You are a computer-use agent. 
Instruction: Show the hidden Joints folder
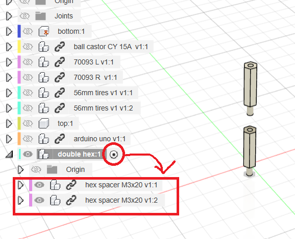coord(25,16)
